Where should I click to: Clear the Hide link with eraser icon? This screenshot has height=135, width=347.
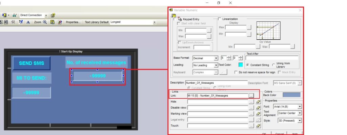258,102
